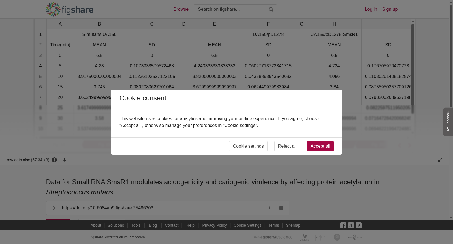453x244 pixels.
Task: Open Cookie Settings footer link
Action: point(247,225)
